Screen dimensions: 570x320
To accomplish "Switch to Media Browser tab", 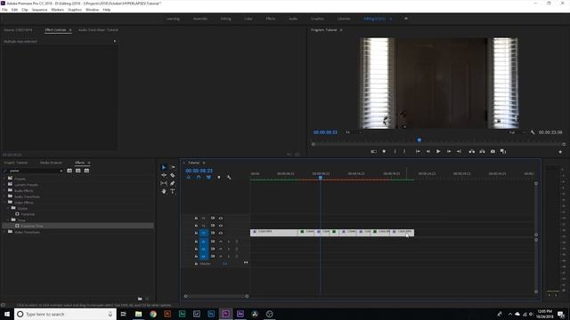I will pyautogui.click(x=51, y=163).
